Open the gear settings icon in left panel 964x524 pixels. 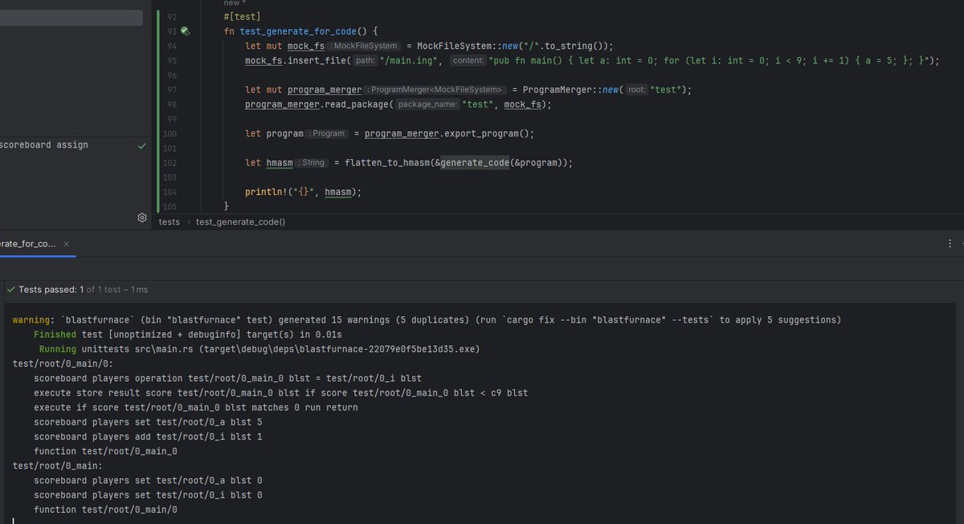141,217
